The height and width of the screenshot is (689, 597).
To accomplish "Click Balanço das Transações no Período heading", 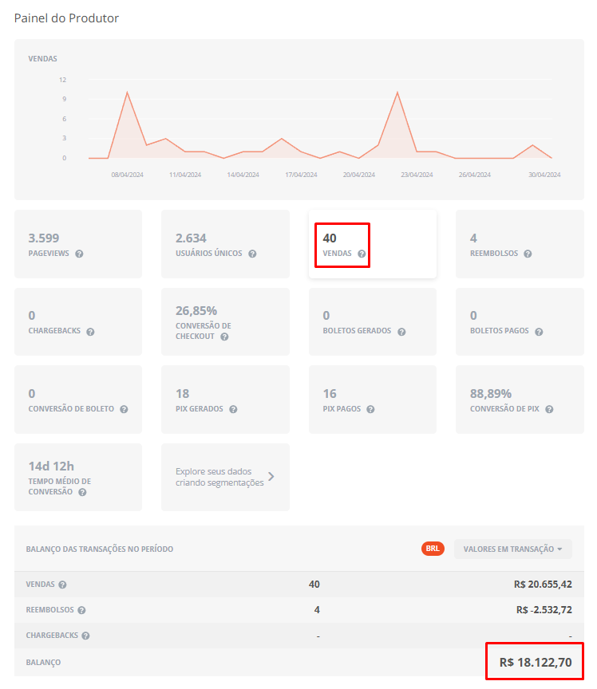I will click(100, 549).
